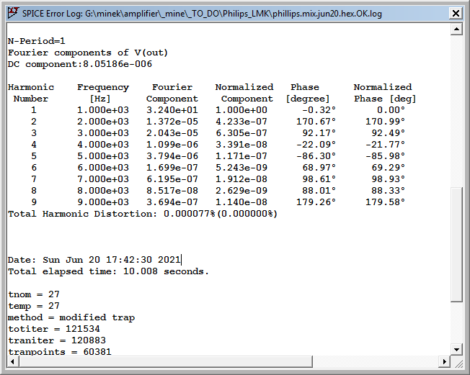Click phase value 98.61°

(x=319, y=179)
